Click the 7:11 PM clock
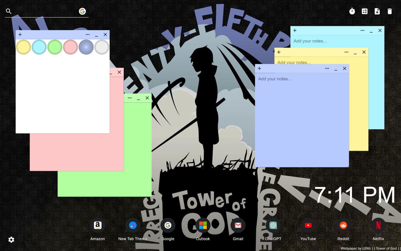The height and width of the screenshot is (251, 401). [x=355, y=195]
